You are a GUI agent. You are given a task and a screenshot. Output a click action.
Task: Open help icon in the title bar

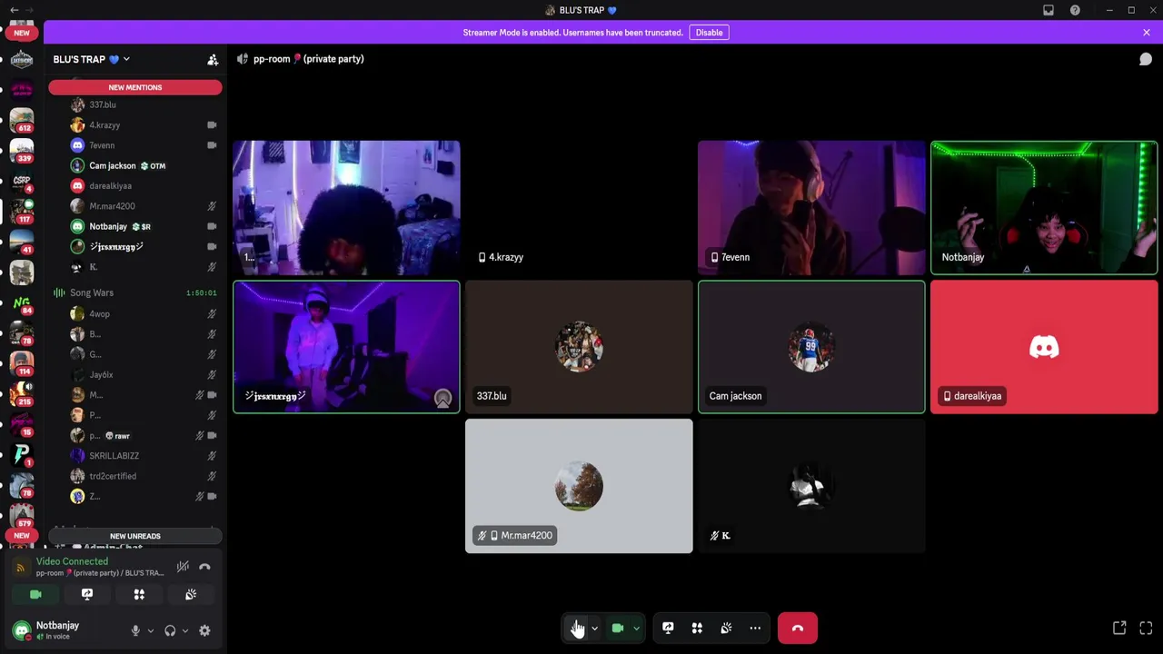tap(1075, 10)
